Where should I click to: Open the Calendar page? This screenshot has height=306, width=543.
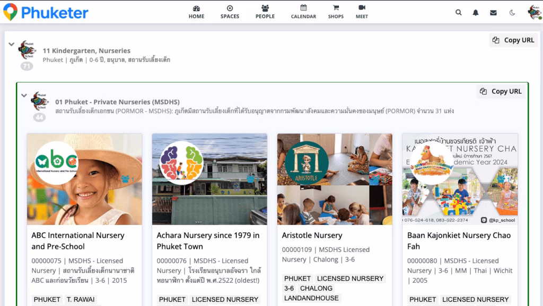[x=303, y=12]
